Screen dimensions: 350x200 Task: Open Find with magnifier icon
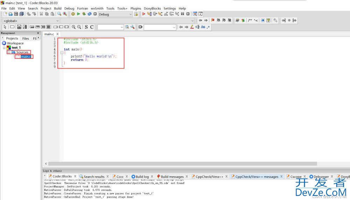point(59,14)
